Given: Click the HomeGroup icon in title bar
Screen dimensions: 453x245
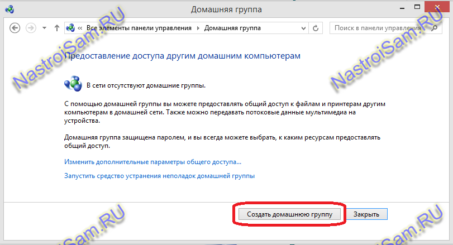Looking at the screenshot, I should coord(9,9).
